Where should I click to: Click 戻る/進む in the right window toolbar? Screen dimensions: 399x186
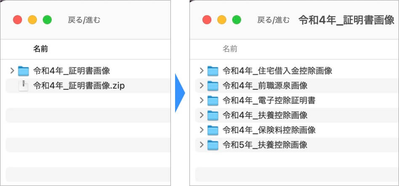pos(273,20)
